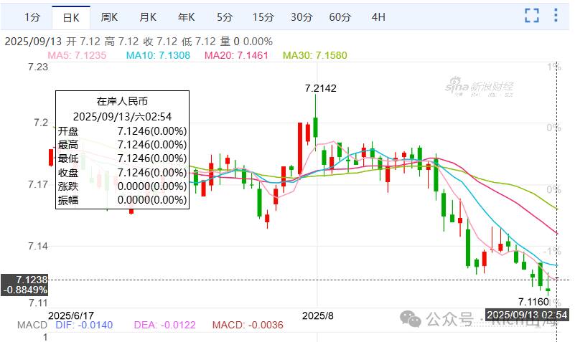Open the three-dot more options menu
The image size is (575, 342).
click(x=556, y=15)
